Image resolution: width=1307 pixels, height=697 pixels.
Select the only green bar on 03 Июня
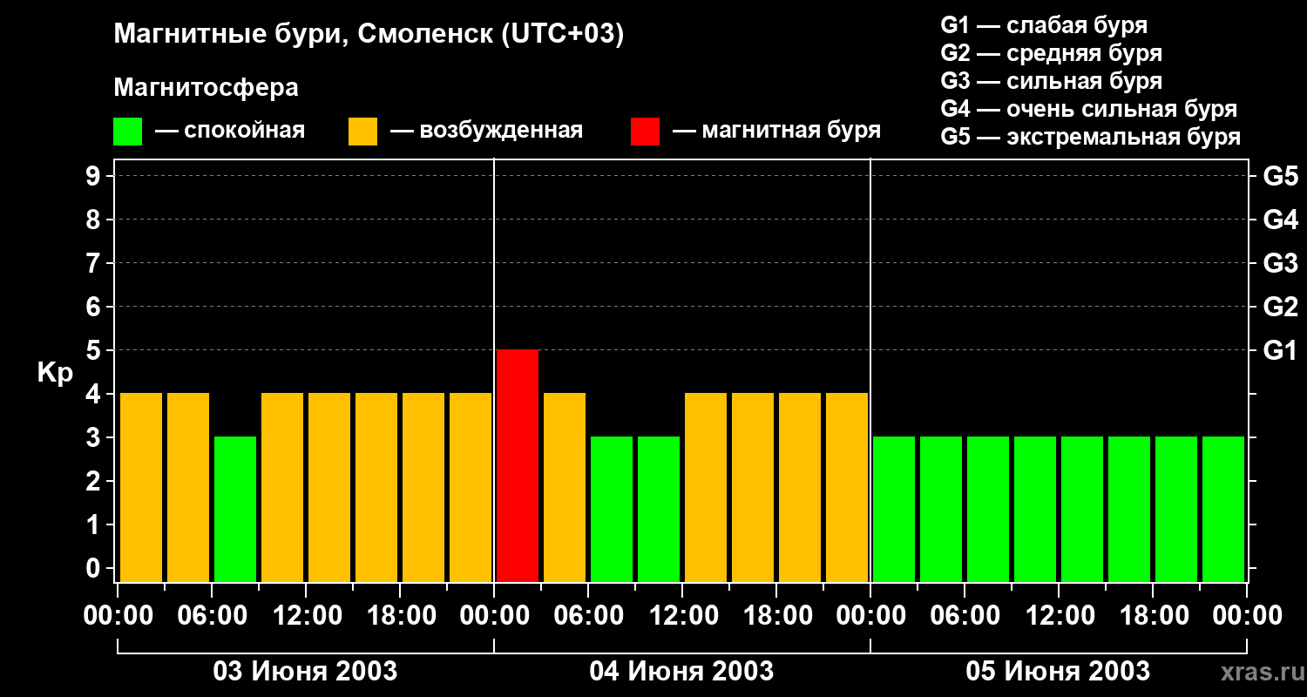click(235, 509)
